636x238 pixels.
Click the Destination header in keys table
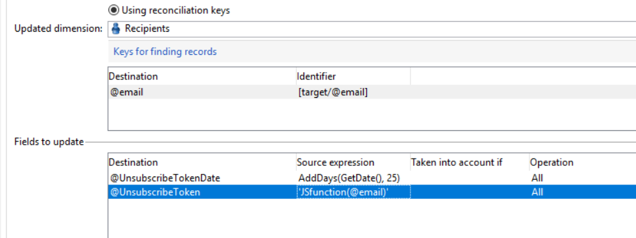click(134, 76)
